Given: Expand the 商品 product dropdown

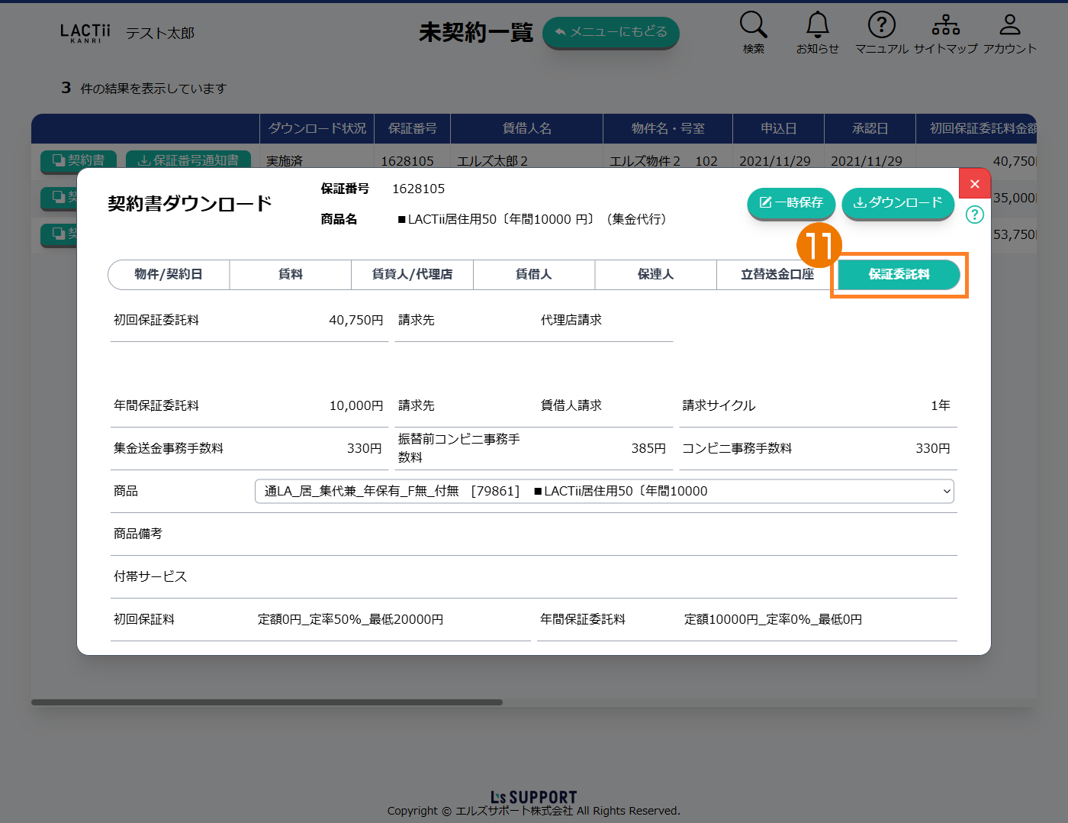Looking at the screenshot, I should (x=603, y=491).
